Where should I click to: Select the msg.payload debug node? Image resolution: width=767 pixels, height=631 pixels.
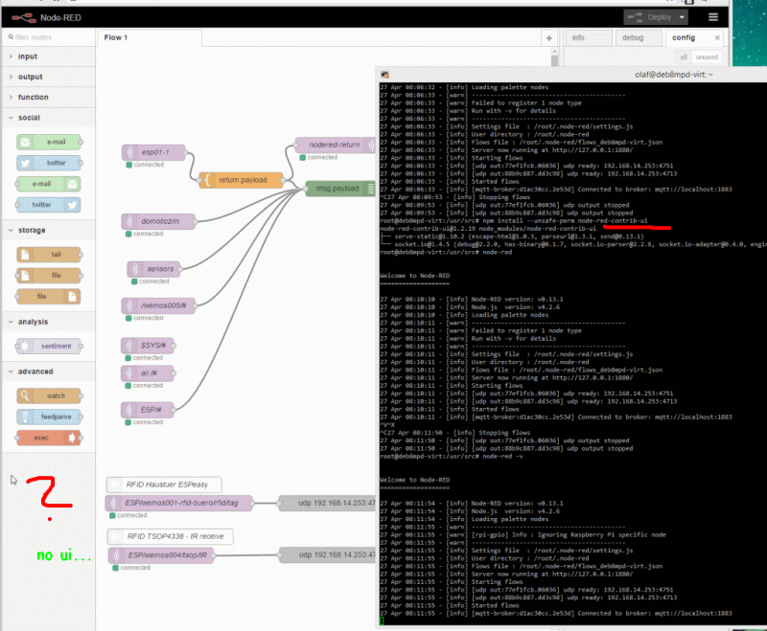coord(340,189)
